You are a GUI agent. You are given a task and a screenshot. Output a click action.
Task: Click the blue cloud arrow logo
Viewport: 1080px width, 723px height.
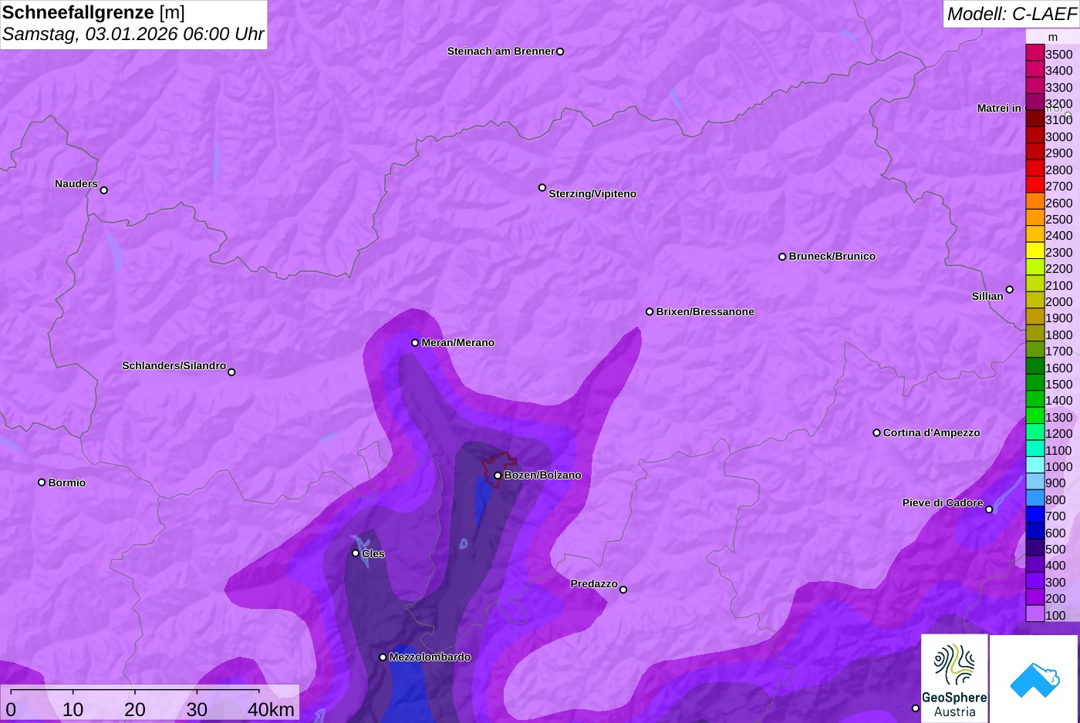click(1034, 680)
